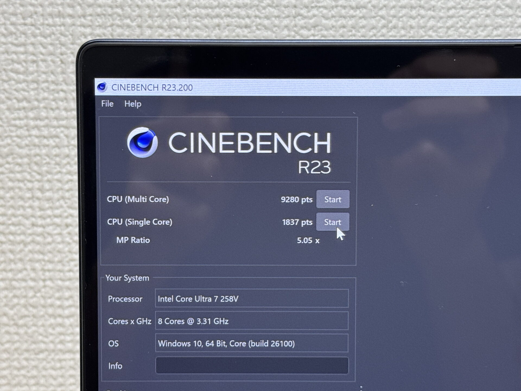This screenshot has height=391, width=521.
Task: Click the large R23 version text
Action: pyautogui.click(x=314, y=167)
